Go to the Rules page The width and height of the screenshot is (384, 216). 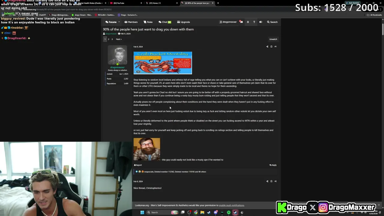pos(148,22)
